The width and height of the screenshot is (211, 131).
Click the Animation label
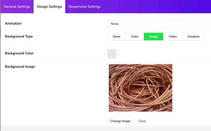point(13,23)
